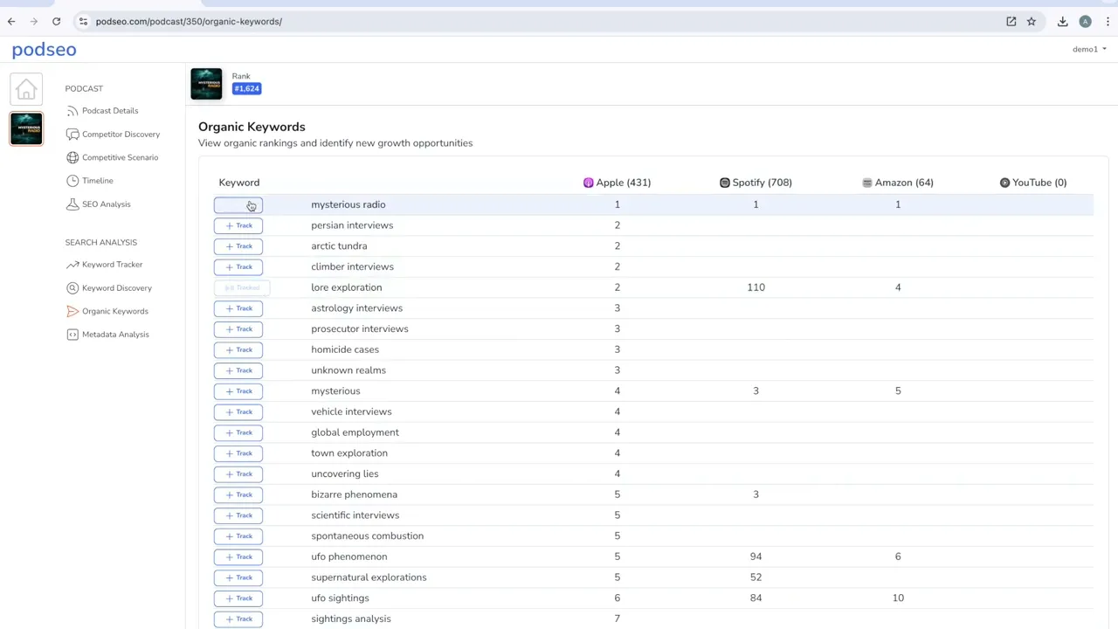
Task: Click the Keyword Discovery search icon
Action: point(72,288)
